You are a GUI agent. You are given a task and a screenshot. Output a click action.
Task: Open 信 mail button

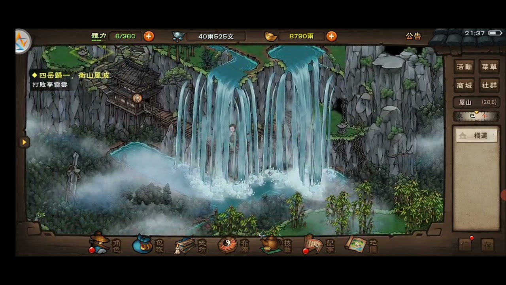pyautogui.click(x=466, y=245)
